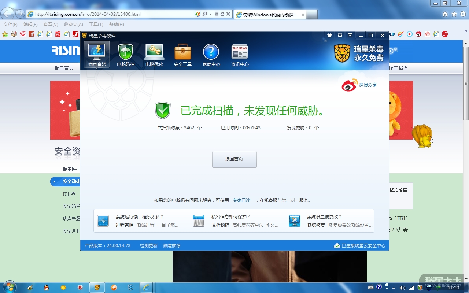Open the 安全工具 toolbox
The width and height of the screenshot is (469, 293).
182,55
